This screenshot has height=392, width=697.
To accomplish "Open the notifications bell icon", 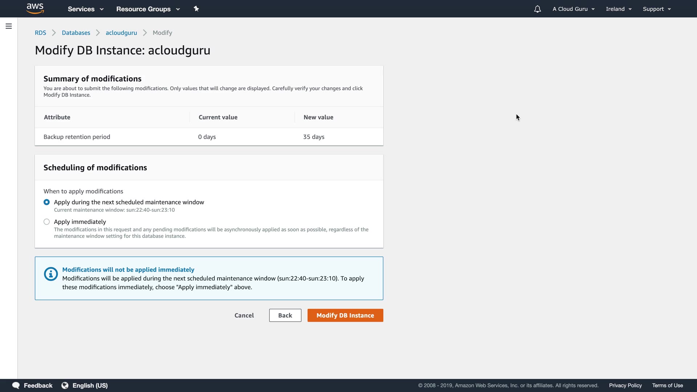I will click(x=537, y=9).
